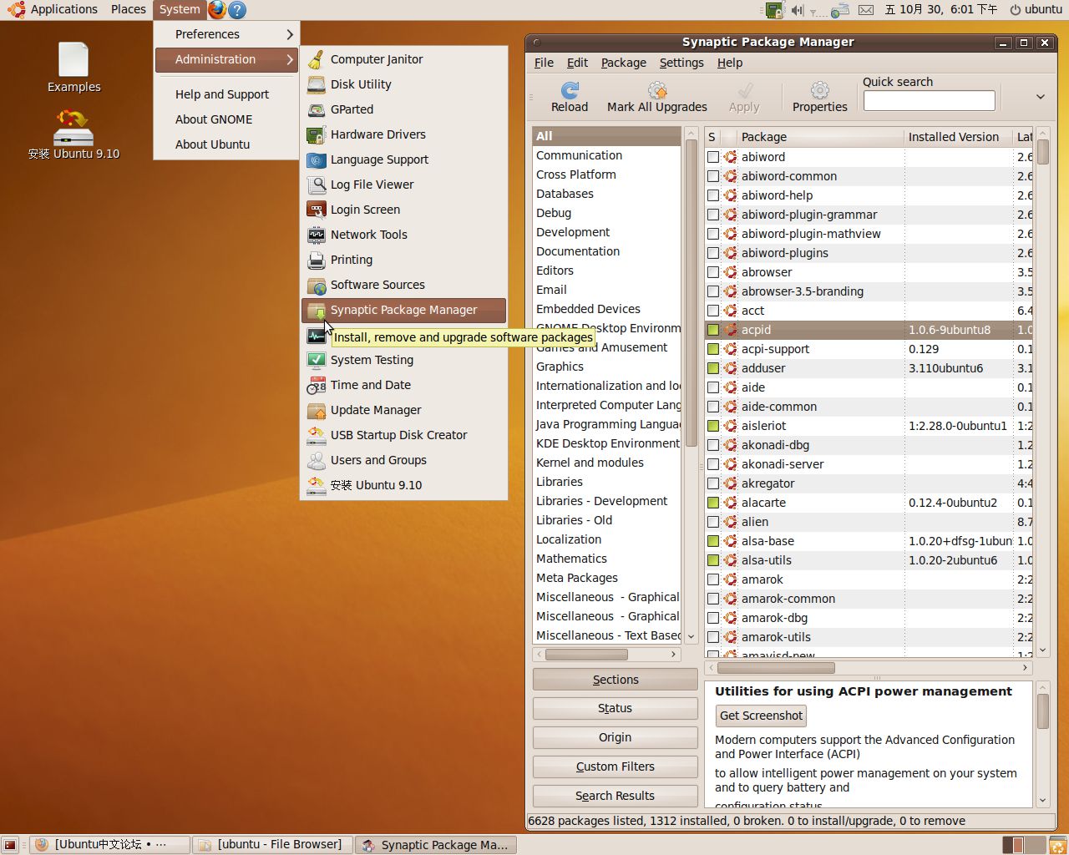Open Computer Janitor from Administration menu

point(403,59)
